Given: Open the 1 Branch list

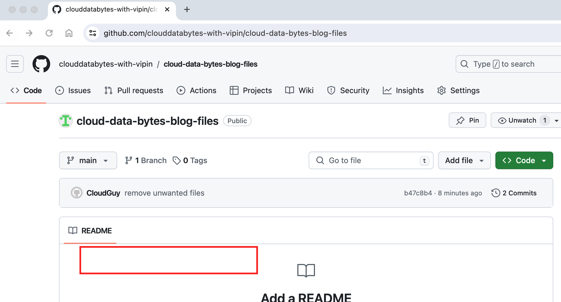Looking at the screenshot, I should coord(146,160).
